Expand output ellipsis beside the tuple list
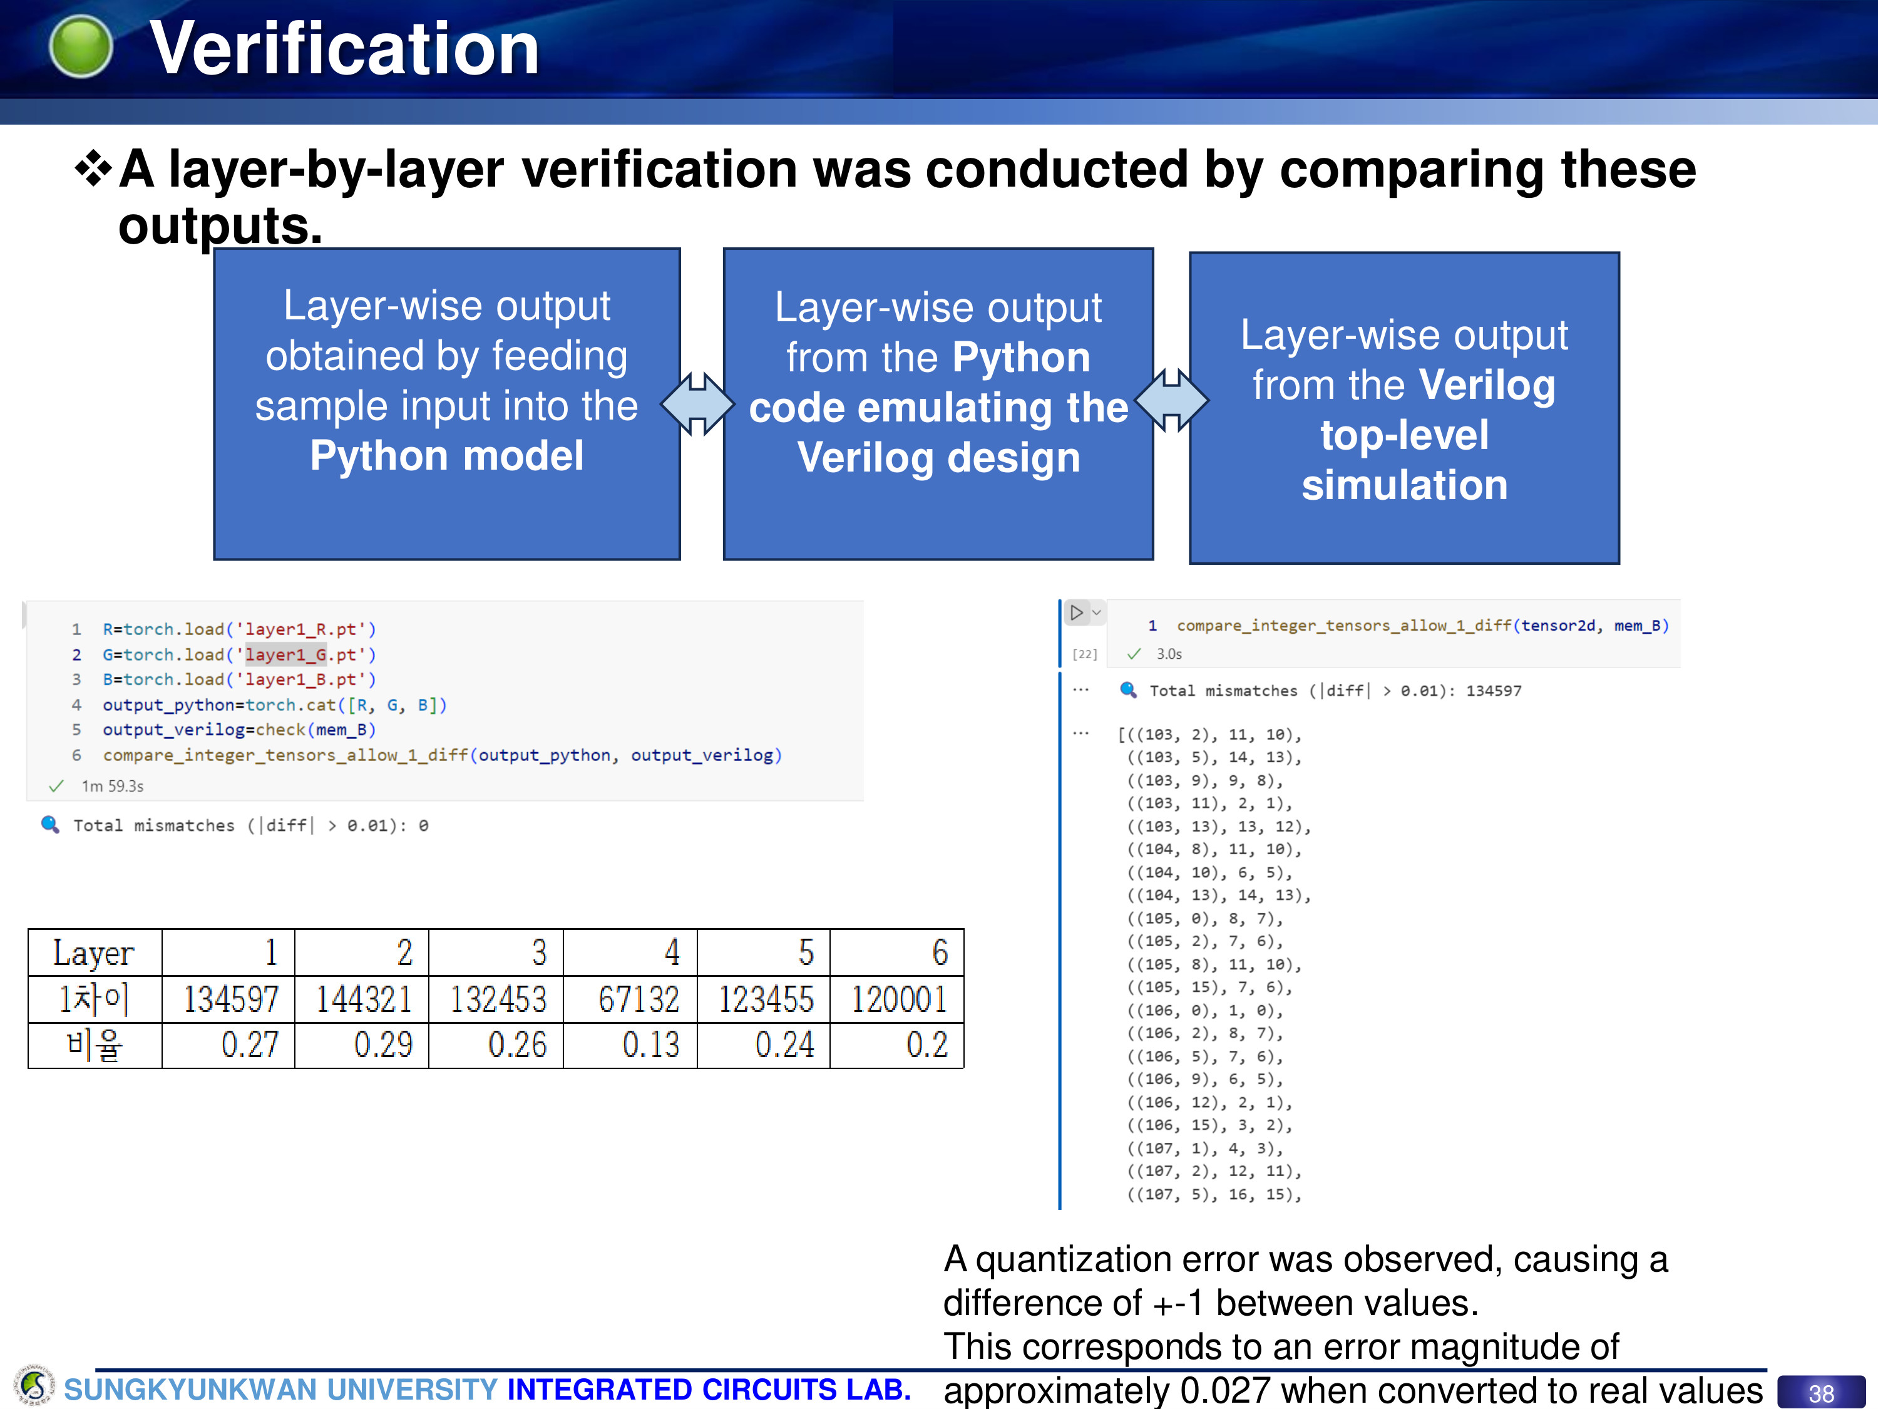1878x1409 pixels. [x=1080, y=733]
